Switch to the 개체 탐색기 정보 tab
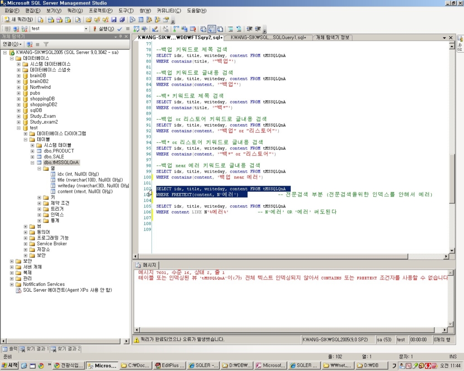464x371 pixels. pyautogui.click(x=333, y=38)
